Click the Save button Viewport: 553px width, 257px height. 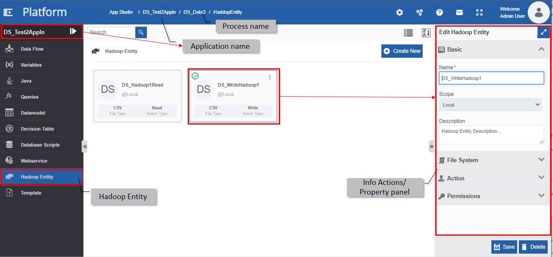point(504,247)
